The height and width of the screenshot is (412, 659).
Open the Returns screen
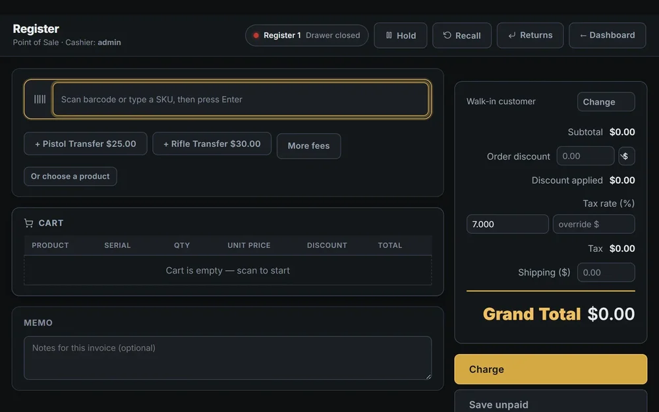coord(530,36)
